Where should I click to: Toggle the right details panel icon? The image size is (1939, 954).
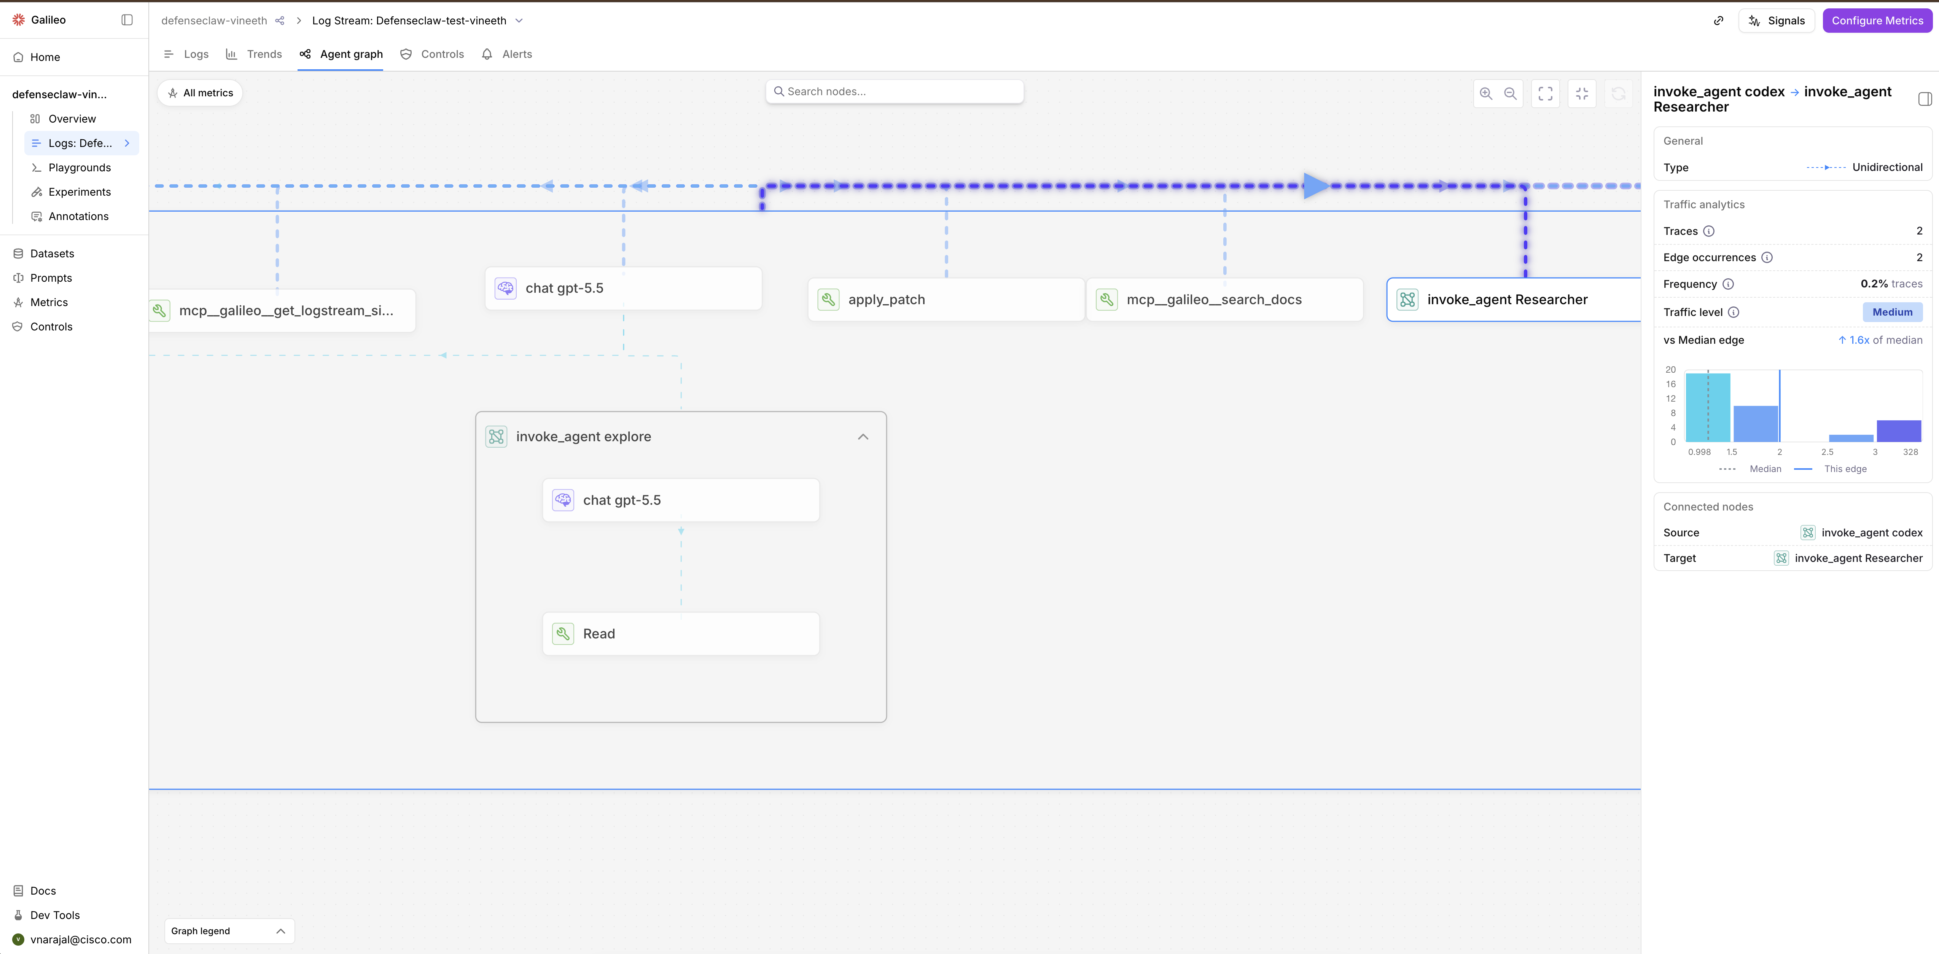tap(1925, 99)
